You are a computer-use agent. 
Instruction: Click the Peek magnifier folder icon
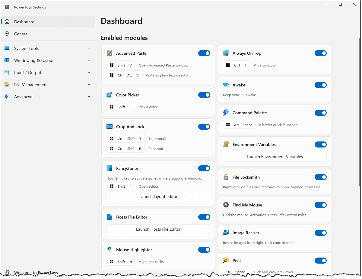226,261
